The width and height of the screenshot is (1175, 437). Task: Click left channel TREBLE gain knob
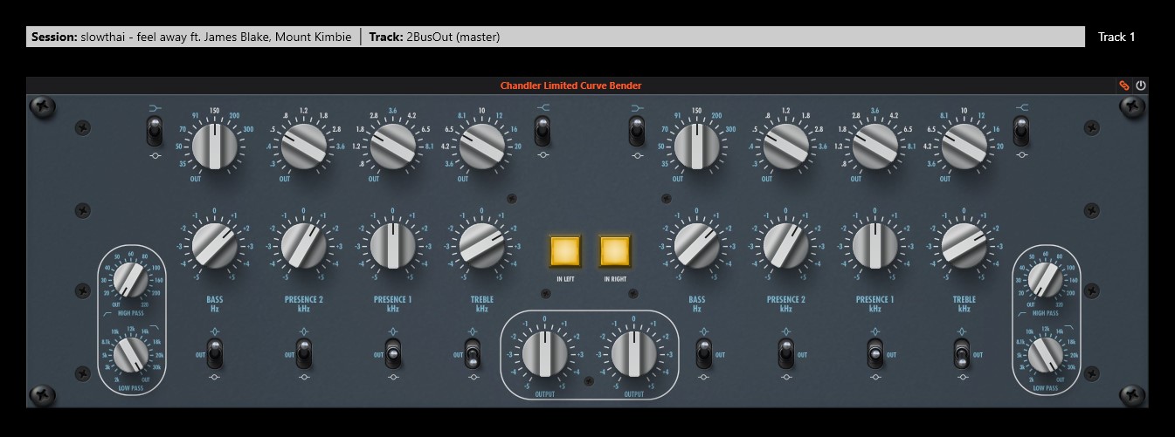click(482, 245)
